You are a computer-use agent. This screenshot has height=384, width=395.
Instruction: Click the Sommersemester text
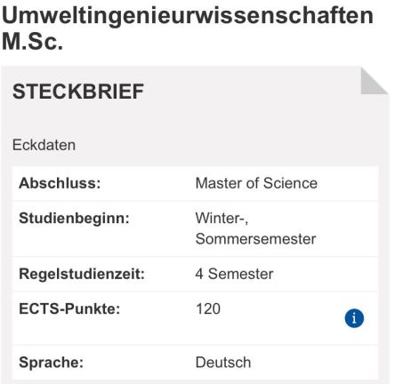tap(255, 239)
